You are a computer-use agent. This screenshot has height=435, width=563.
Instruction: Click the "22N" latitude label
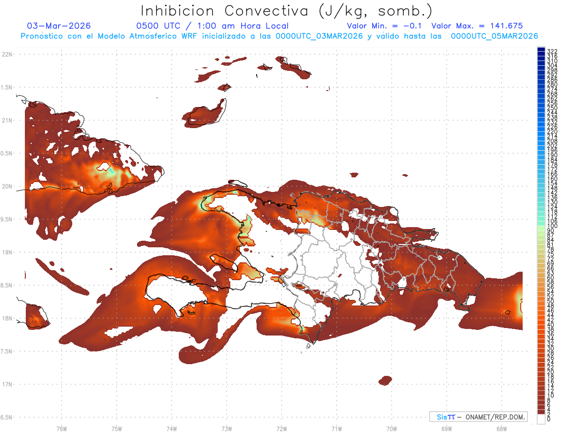tap(7, 54)
